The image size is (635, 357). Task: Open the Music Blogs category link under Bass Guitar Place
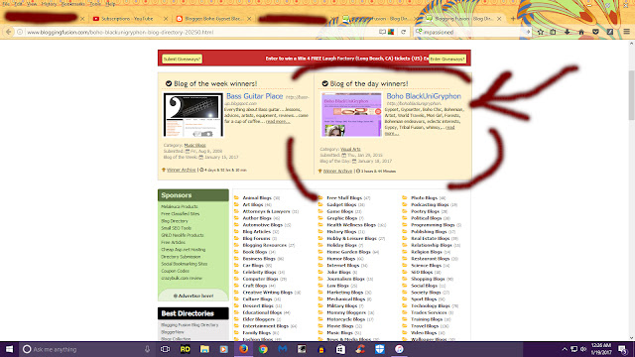[194, 146]
